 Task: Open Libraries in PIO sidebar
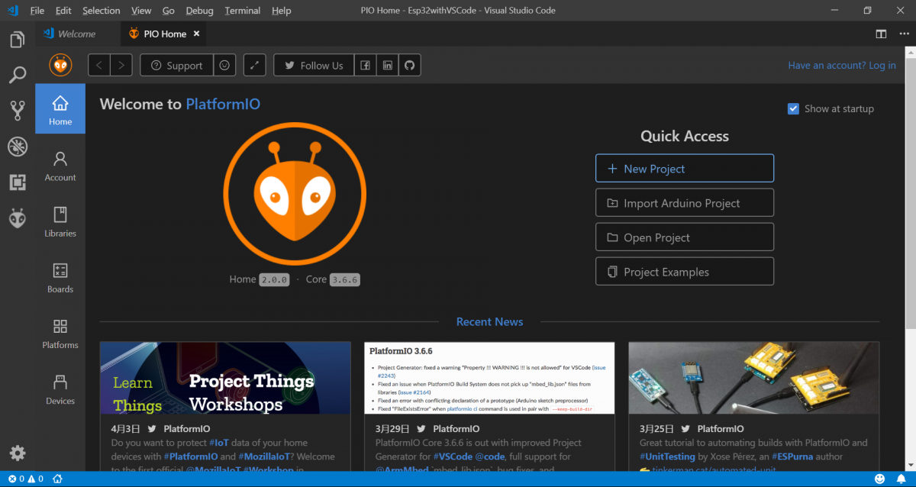[60, 221]
